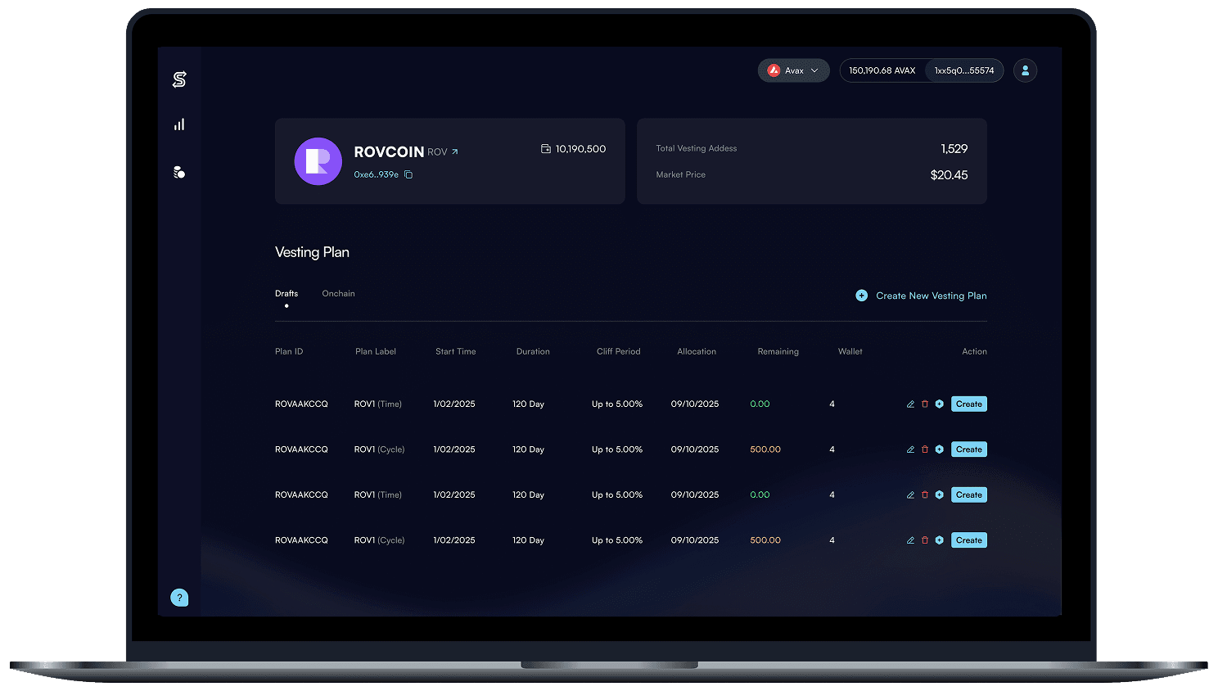Click the help question-mark bubble
This screenshot has width=1218, height=691.
click(179, 598)
